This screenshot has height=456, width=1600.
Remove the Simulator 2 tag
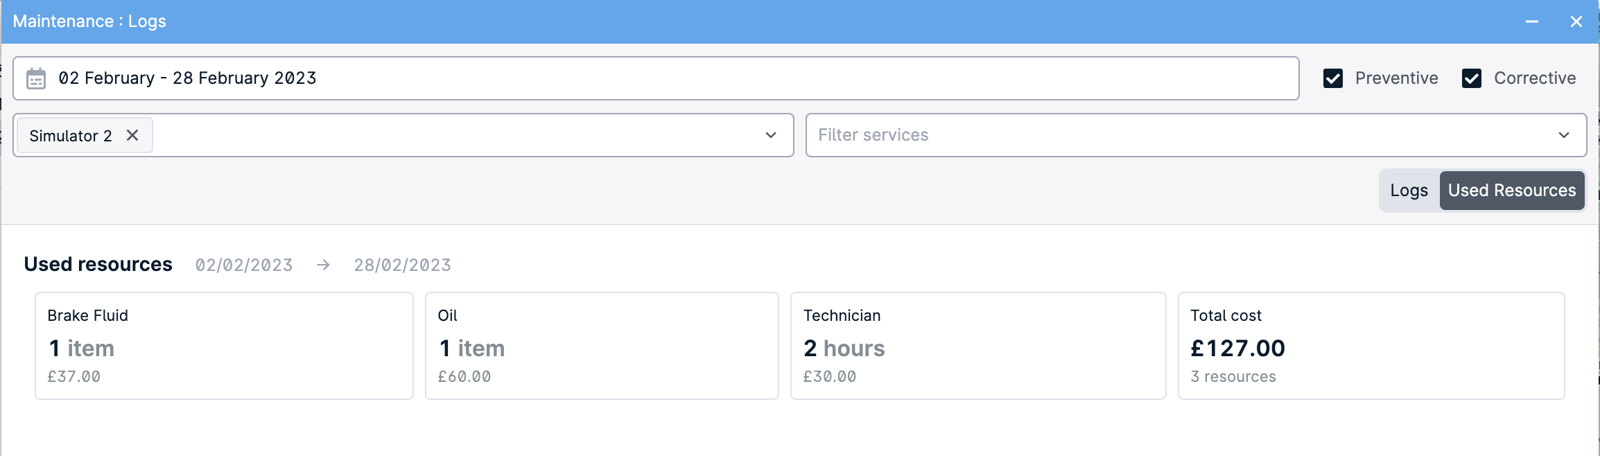click(132, 135)
